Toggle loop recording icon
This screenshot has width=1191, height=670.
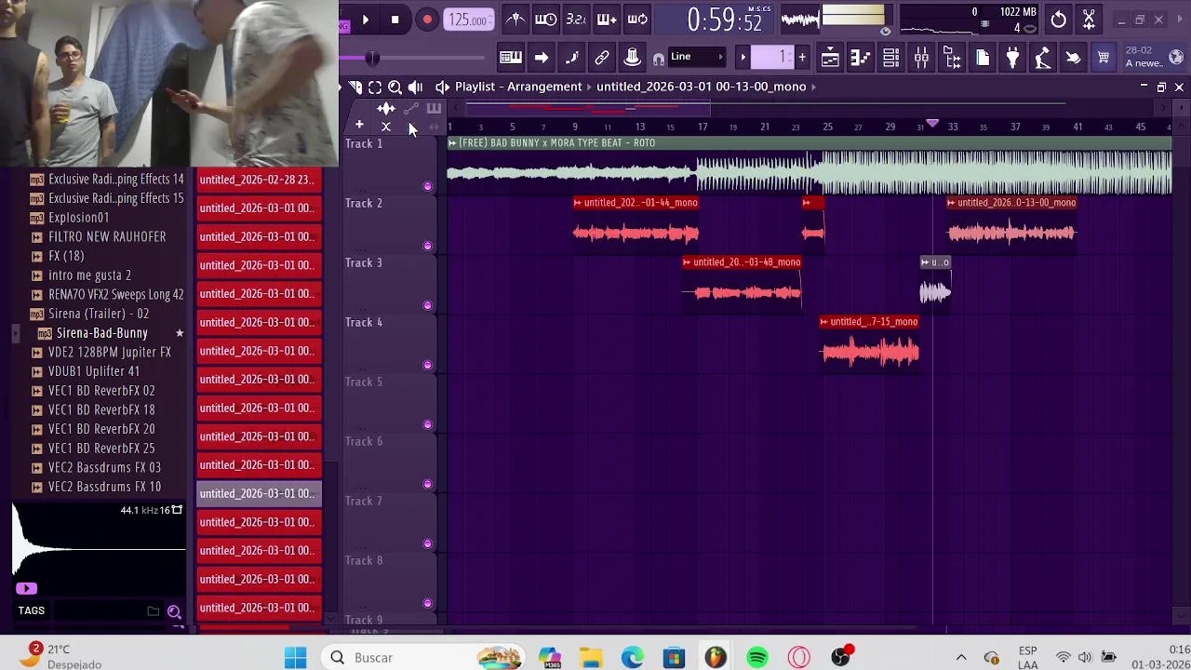(x=637, y=20)
